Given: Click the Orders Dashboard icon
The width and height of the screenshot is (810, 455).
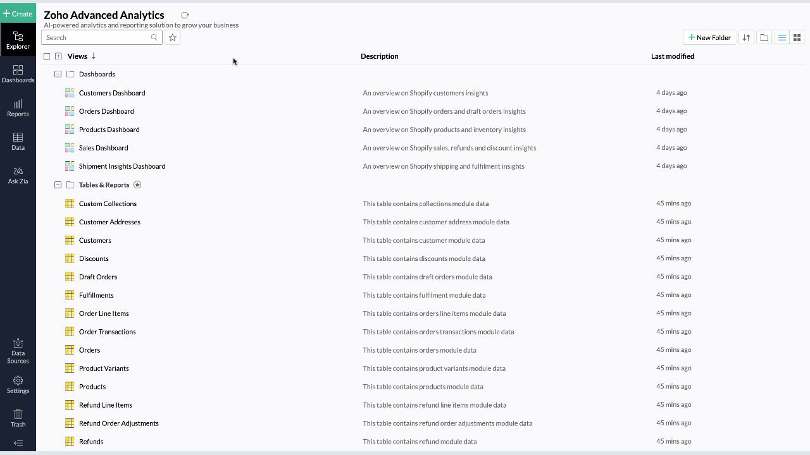Looking at the screenshot, I should pos(70,111).
